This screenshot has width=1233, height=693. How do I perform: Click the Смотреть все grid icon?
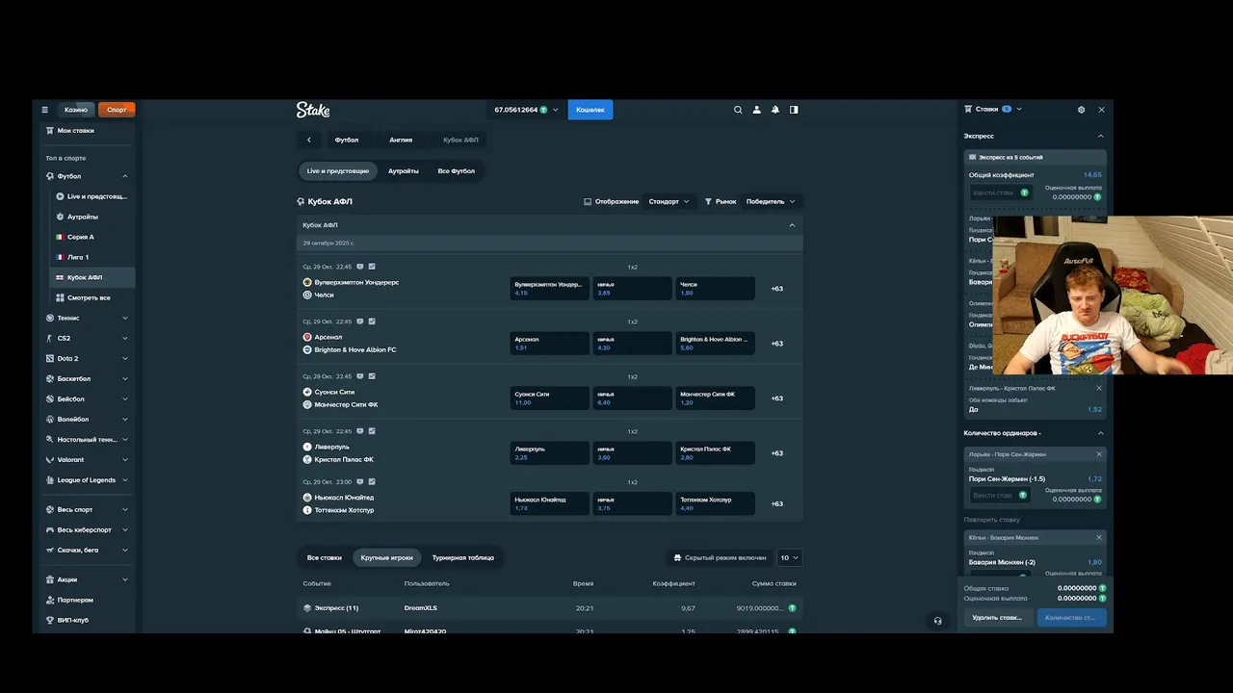pos(60,297)
